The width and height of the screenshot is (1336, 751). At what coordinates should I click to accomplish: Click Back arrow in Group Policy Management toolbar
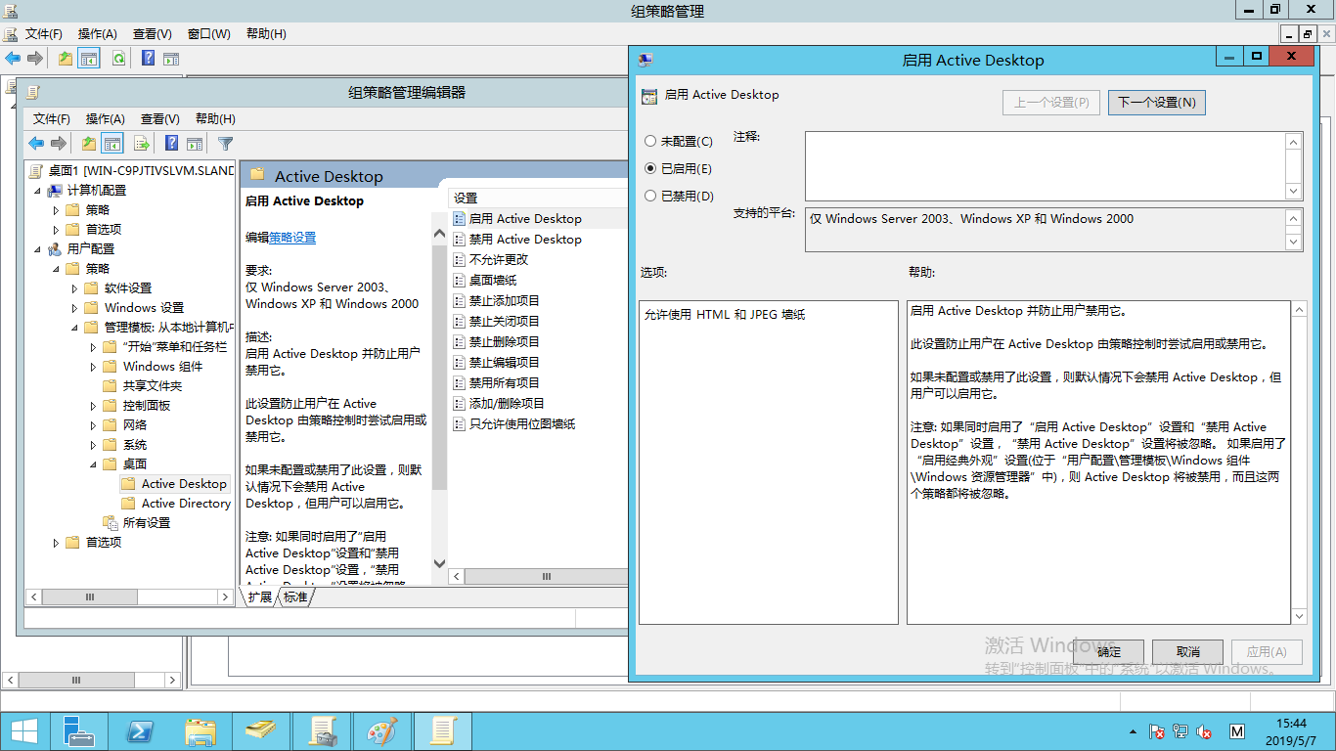click(x=13, y=59)
